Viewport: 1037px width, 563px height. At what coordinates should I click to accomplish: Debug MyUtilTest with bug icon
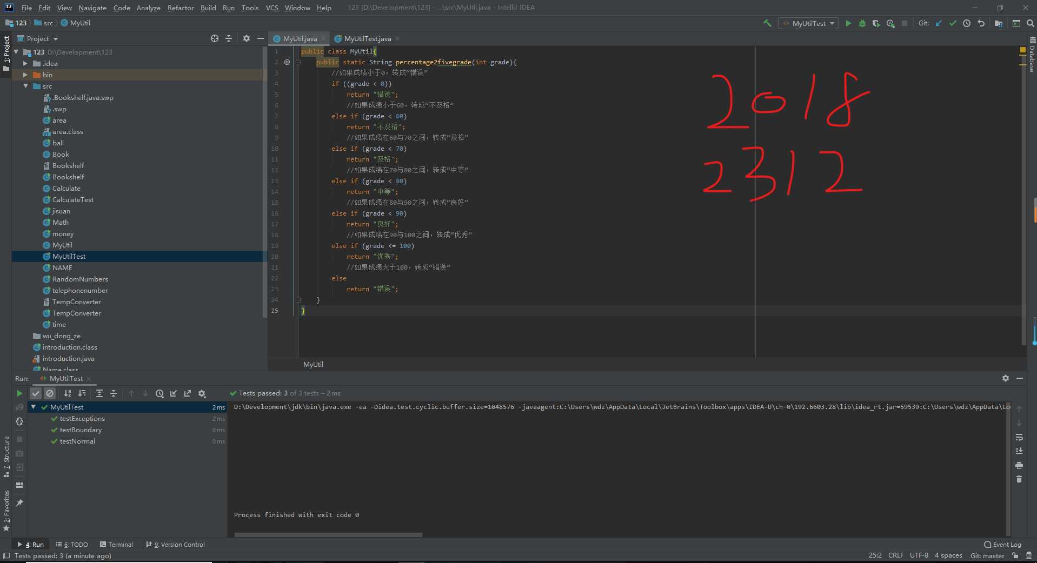click(x=862, y=23)
